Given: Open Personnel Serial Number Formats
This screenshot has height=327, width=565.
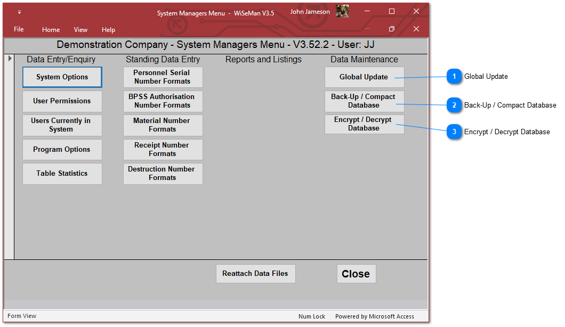Looking at the screenshot, I should [163, 77].
